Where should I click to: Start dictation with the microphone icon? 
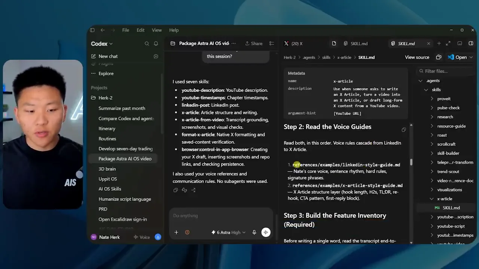[254, 232]
